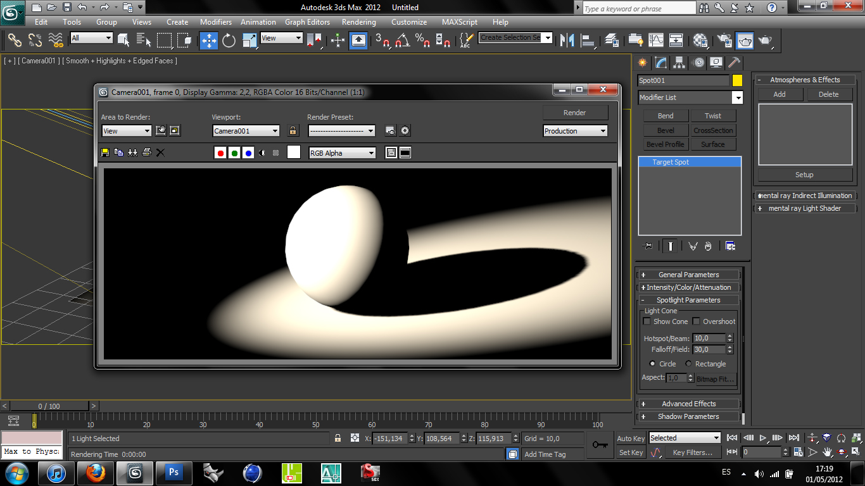Screen dimensions: 865x486
Task: Save the rendered image
Action: pyautogui.click(x=104, y=153)
